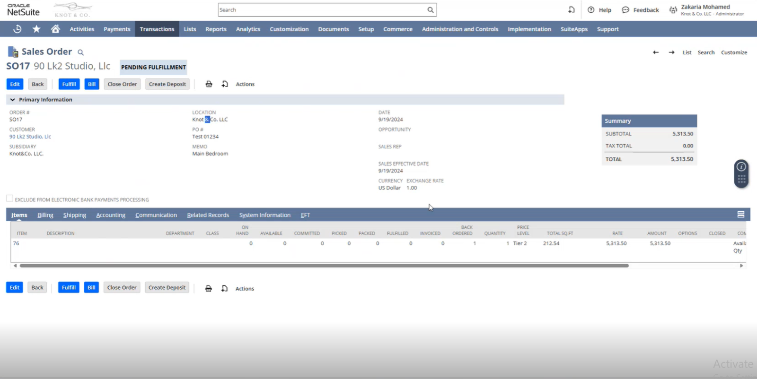Go to next record arrow
The height and width of the screenshot is (379, 757).
coord(671,52)
